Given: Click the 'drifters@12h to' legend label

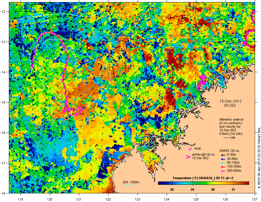Looking at the screenshot, I should click(203, 155).
